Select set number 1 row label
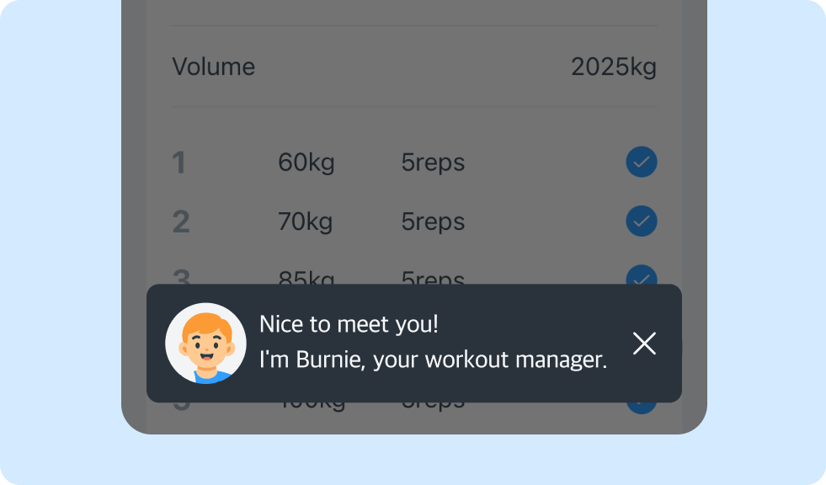 (x=179, y=163)
